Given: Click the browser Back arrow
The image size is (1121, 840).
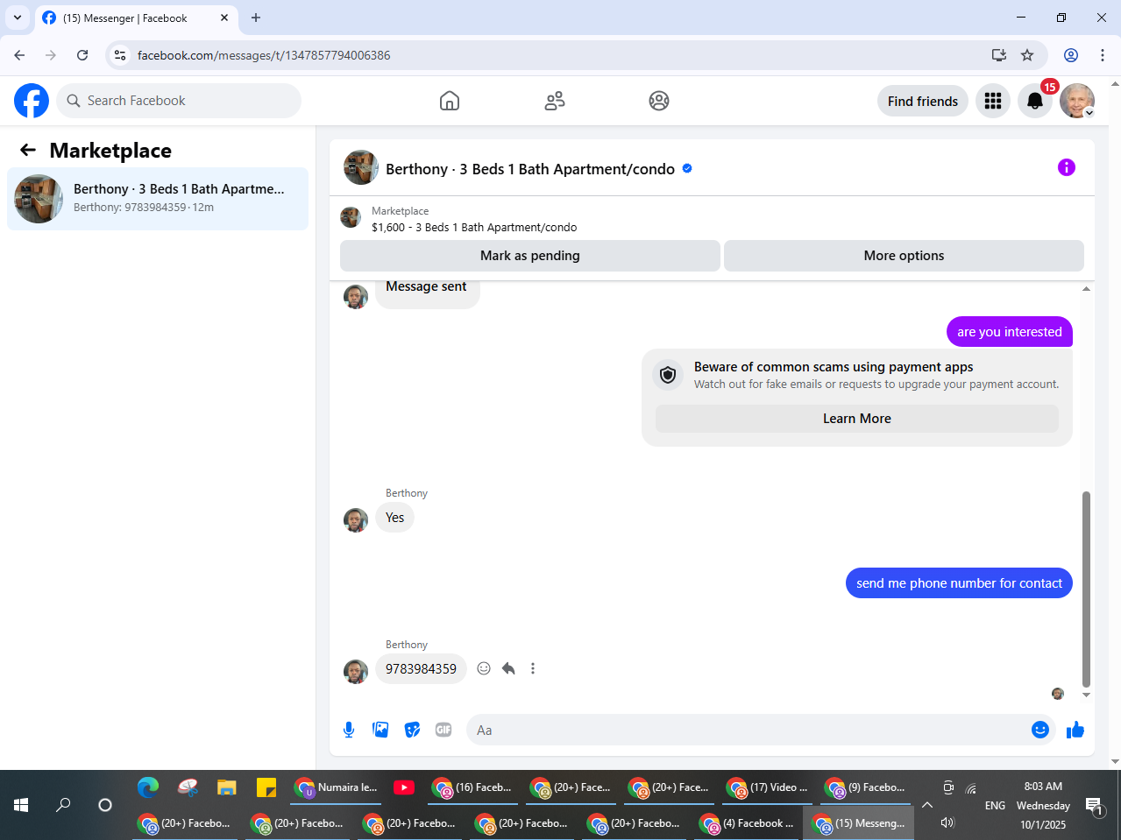Looking at the screenshot, I should (x=19, y=55).
